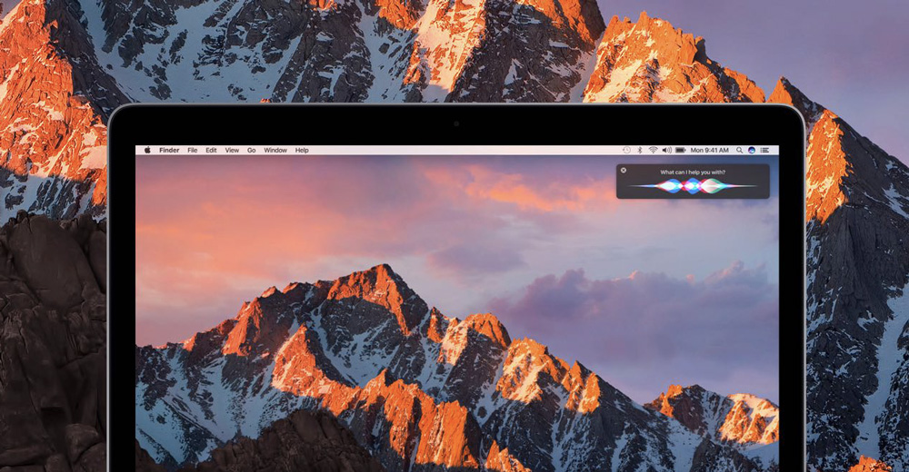This screenshot has height=472, width=909.
Task: Click 'What can I help you with?' text
Action: tap(693, 172)
